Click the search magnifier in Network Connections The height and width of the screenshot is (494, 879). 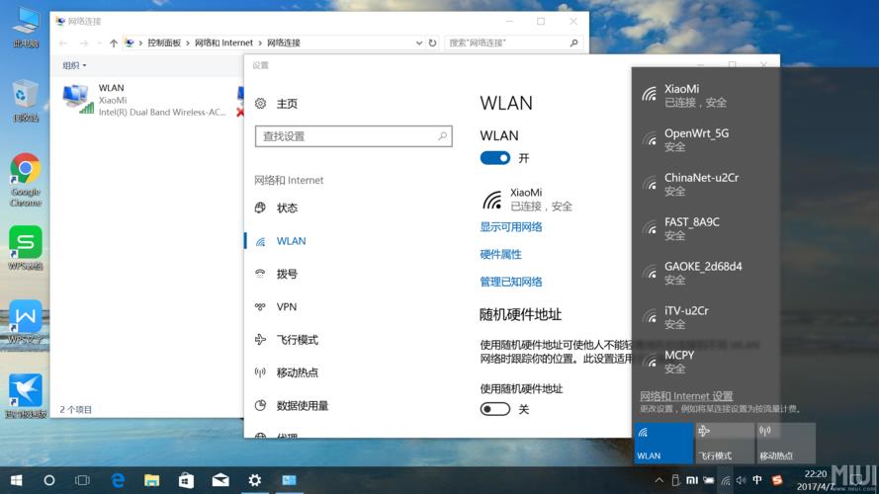click(x=573, y=42)
